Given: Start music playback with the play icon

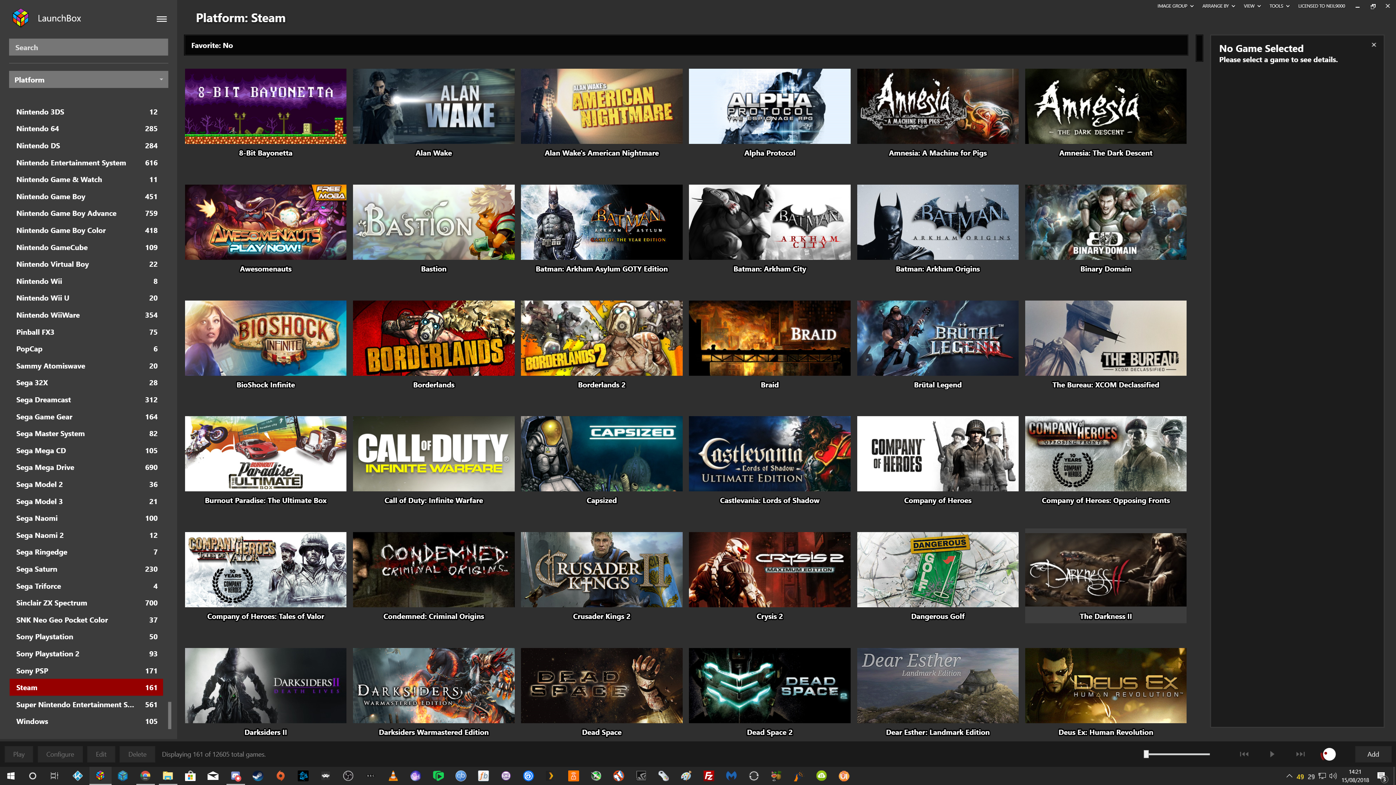Looking at the screenshot, I should pyautogui.click(x=1272, y=754).
